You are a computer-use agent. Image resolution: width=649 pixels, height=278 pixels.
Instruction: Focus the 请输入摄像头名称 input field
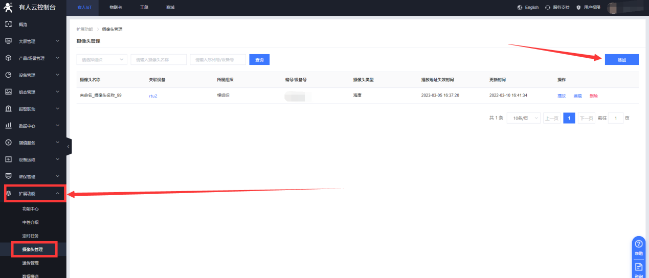coord(159,60)
